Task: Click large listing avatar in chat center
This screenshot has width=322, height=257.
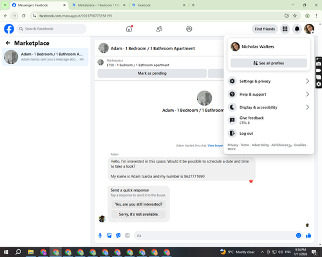Action: tap(204, 98)
